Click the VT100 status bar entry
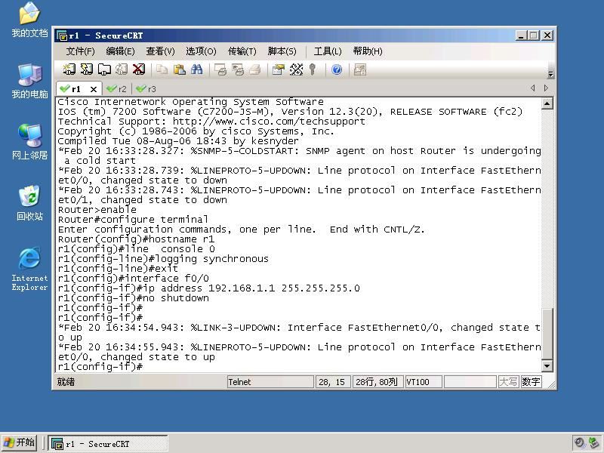The image size is (604, 453). (424, 382)
